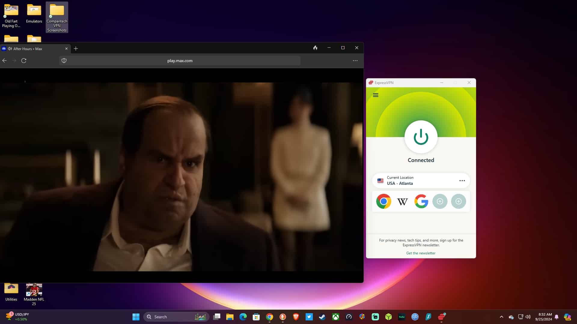Open File Explorer from the taskbar
Image resolution: width=577 pixels, height=324 pixels.
point(230,317)
